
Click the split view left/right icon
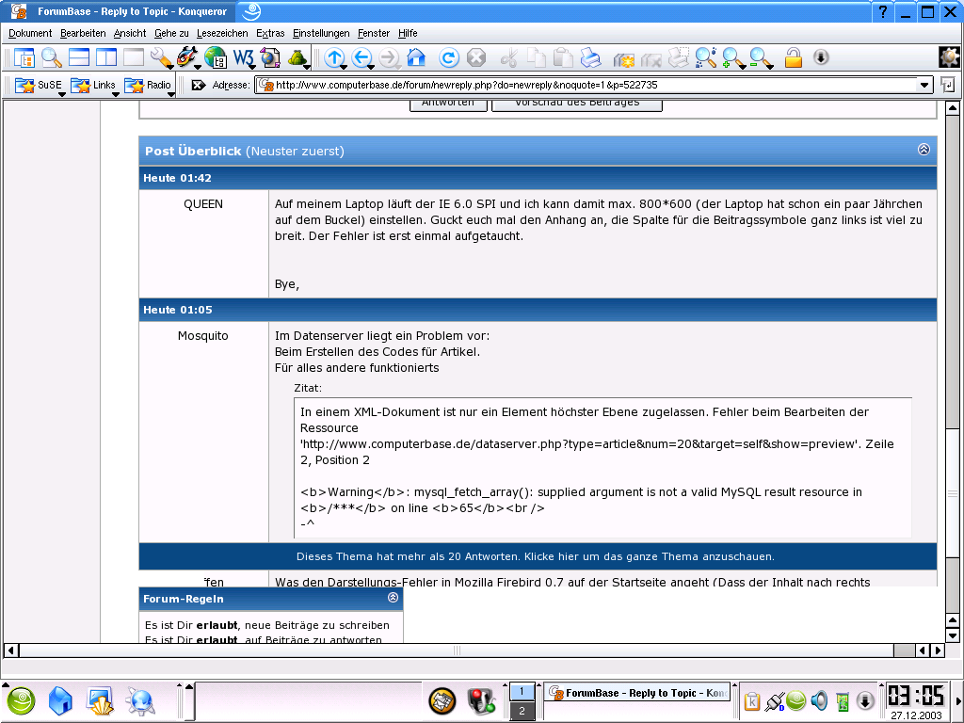click(106, 57)
